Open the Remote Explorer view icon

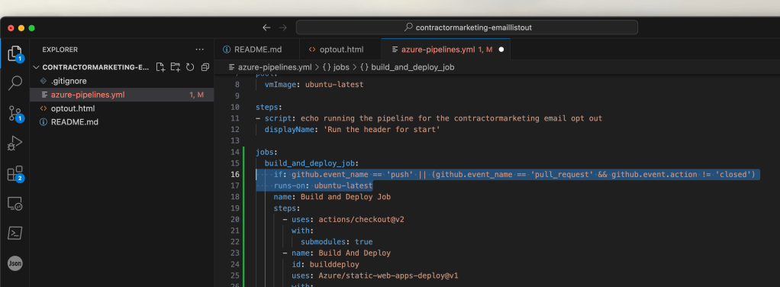15,204
